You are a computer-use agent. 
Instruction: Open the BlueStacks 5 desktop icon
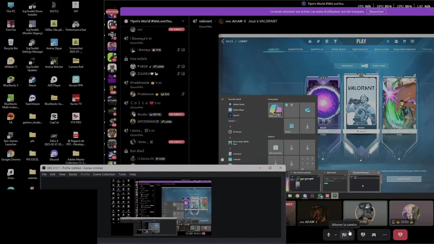tap(11, 81)
